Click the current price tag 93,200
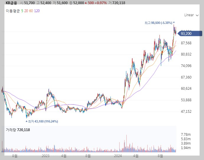 pyautogui.click(x=190, y=34)
